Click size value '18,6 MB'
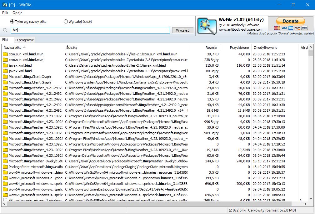 click(x=212, y=110)
